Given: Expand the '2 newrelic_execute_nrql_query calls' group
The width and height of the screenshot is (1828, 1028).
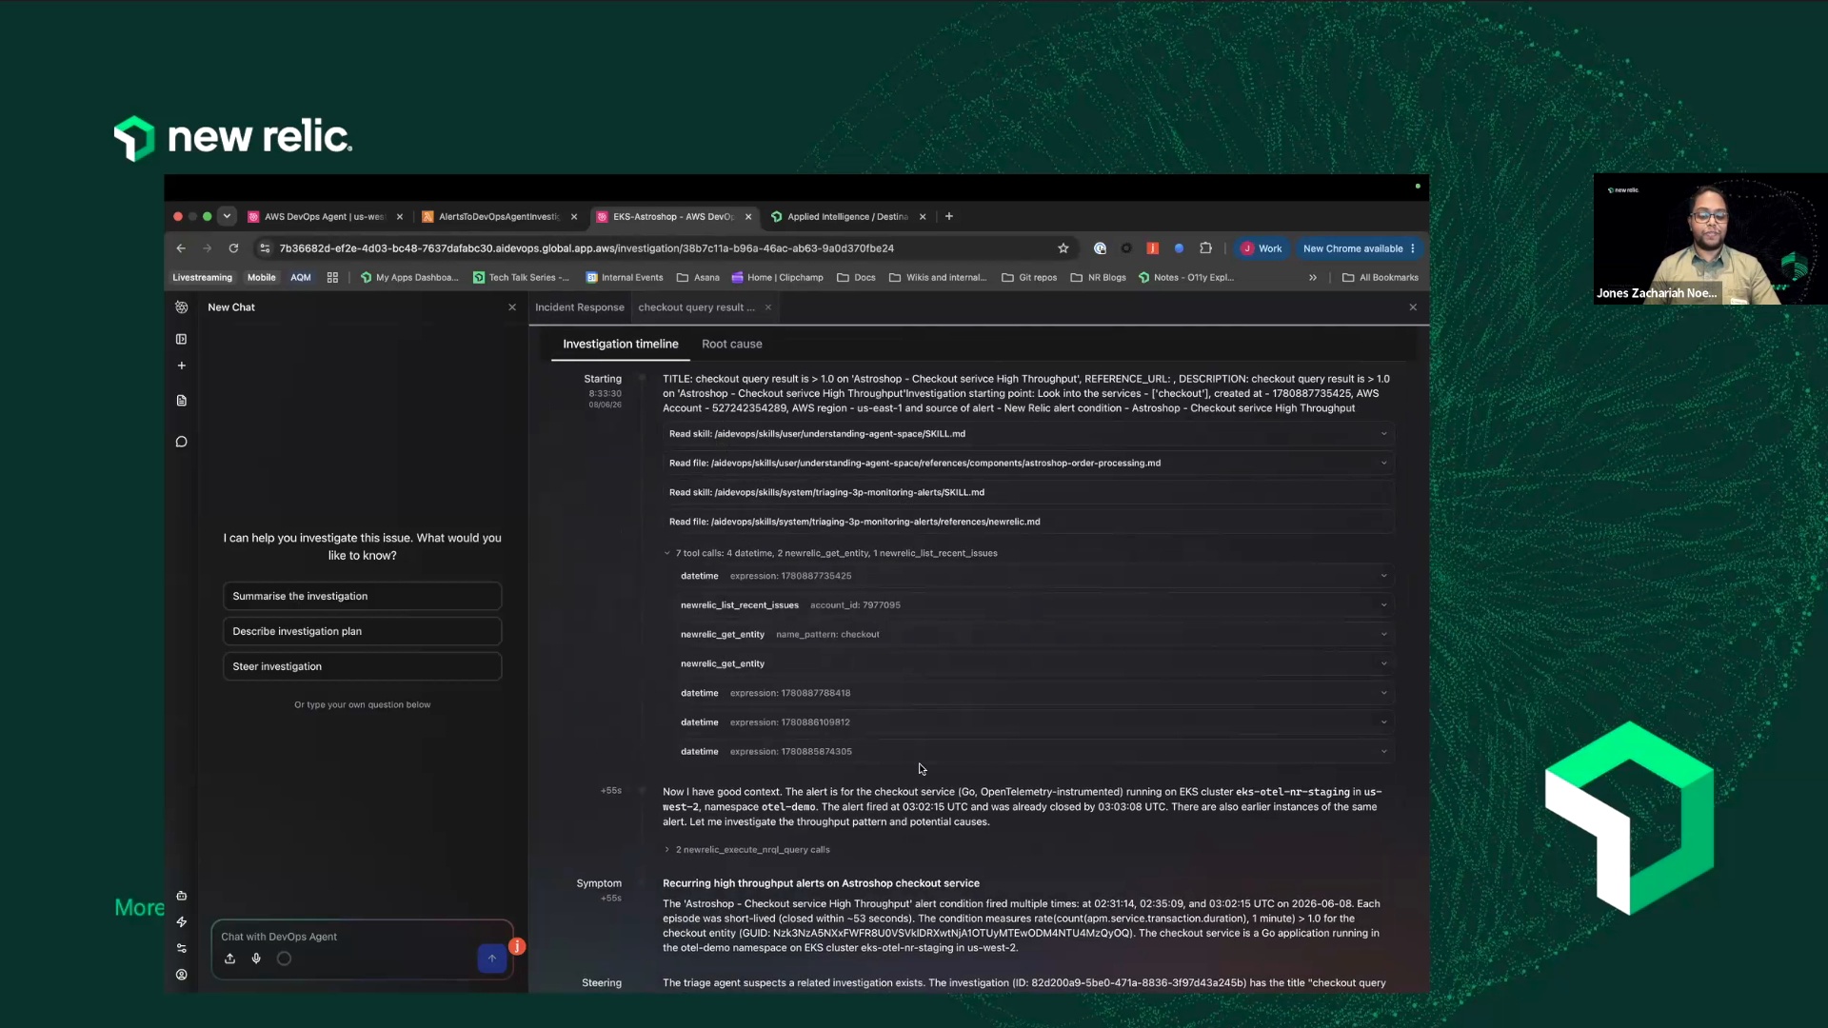Looking at the screenshot, I should coord(747,850).
